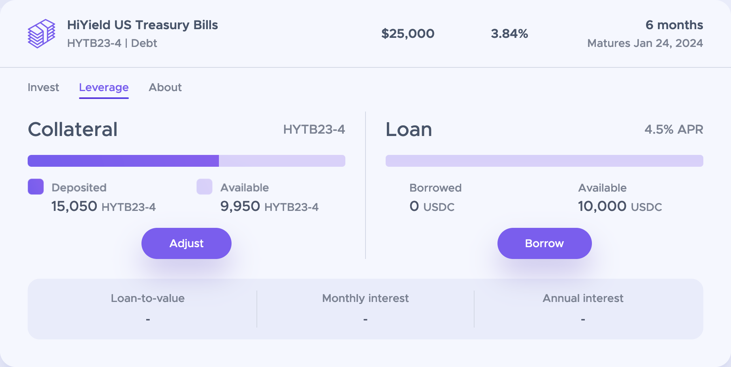This screenshot has width=731, height=367.
Task: Click the deposited portion of the collateral bar
Action: 123,161
